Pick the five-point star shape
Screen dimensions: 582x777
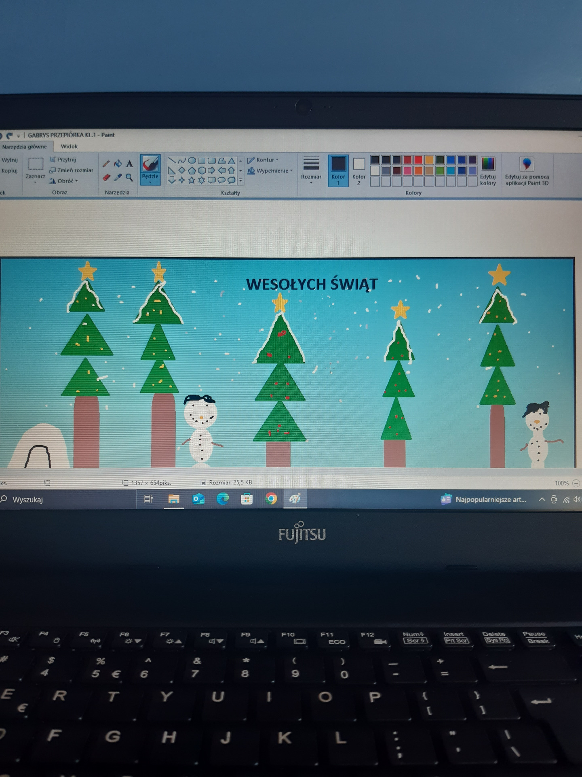click(x=192, y=180)
